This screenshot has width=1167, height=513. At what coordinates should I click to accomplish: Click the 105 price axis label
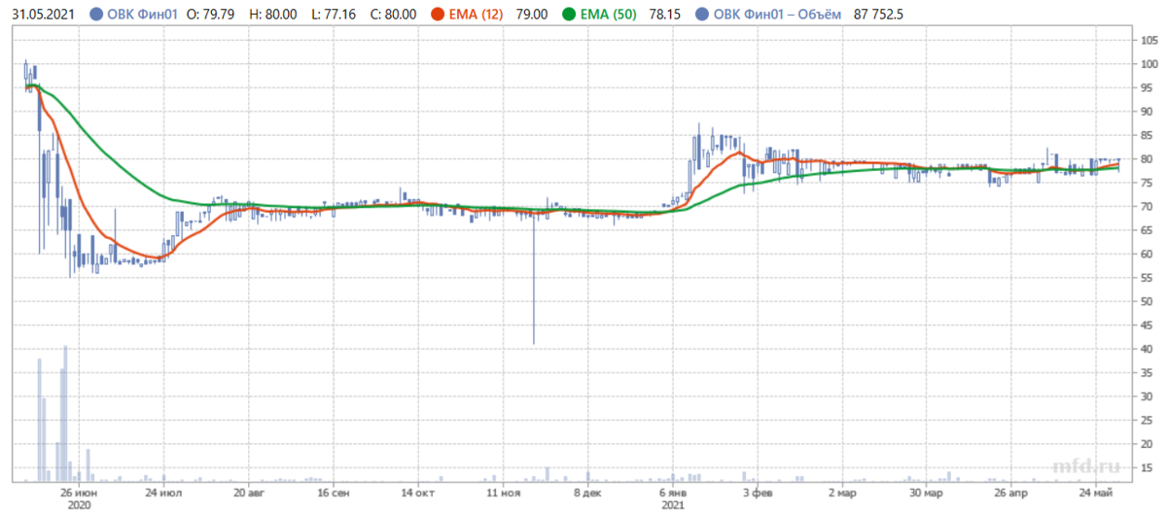[1149, 40]
